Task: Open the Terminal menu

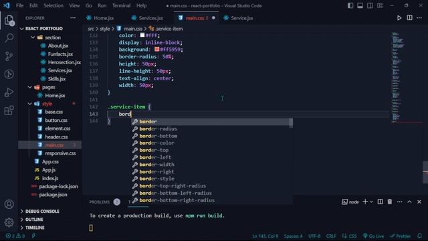Action: 121,5
